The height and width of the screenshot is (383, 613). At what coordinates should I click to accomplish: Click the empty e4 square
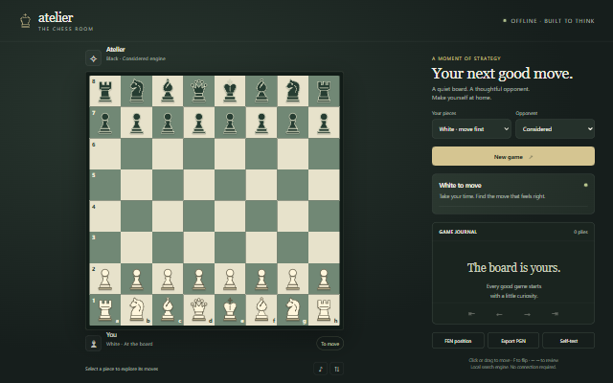tap(230, 216)
